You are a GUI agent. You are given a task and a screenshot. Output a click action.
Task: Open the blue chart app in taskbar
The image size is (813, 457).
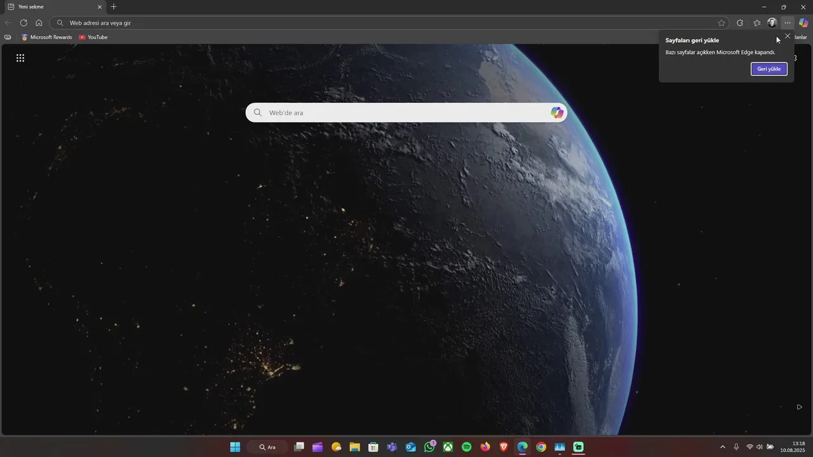click(x=560, y=447)
